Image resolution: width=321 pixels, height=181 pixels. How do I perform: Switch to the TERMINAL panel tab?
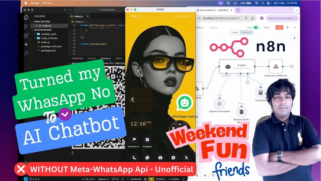point(106,58)
